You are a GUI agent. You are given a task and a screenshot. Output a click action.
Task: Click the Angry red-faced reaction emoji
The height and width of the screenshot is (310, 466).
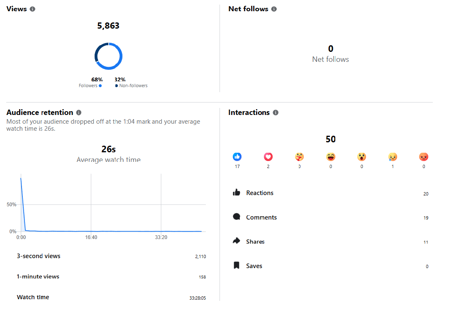point(424,157)
